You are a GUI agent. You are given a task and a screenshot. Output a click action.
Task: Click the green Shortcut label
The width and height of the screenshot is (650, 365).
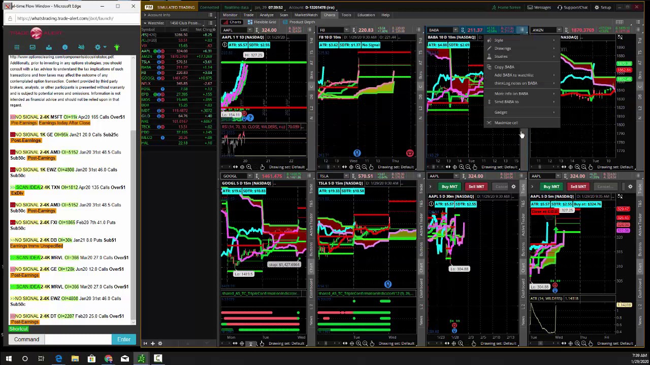click(18, 329)
